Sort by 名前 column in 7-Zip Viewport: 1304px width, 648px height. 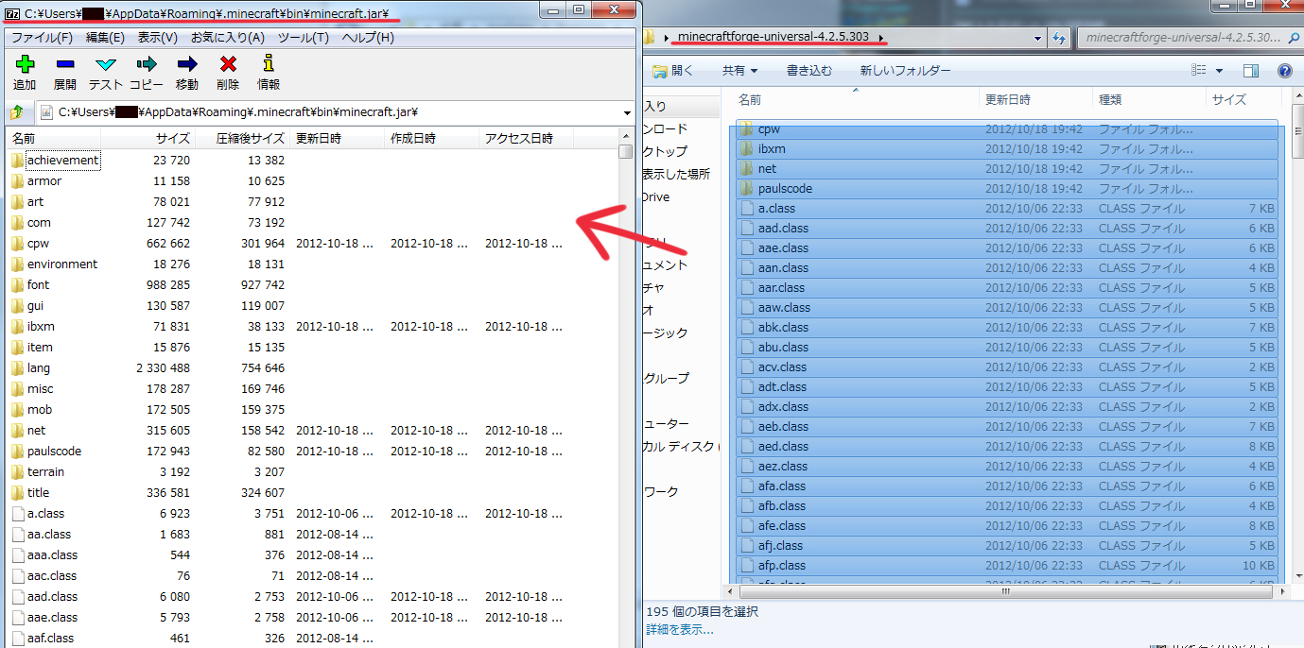tap(53, 139)
